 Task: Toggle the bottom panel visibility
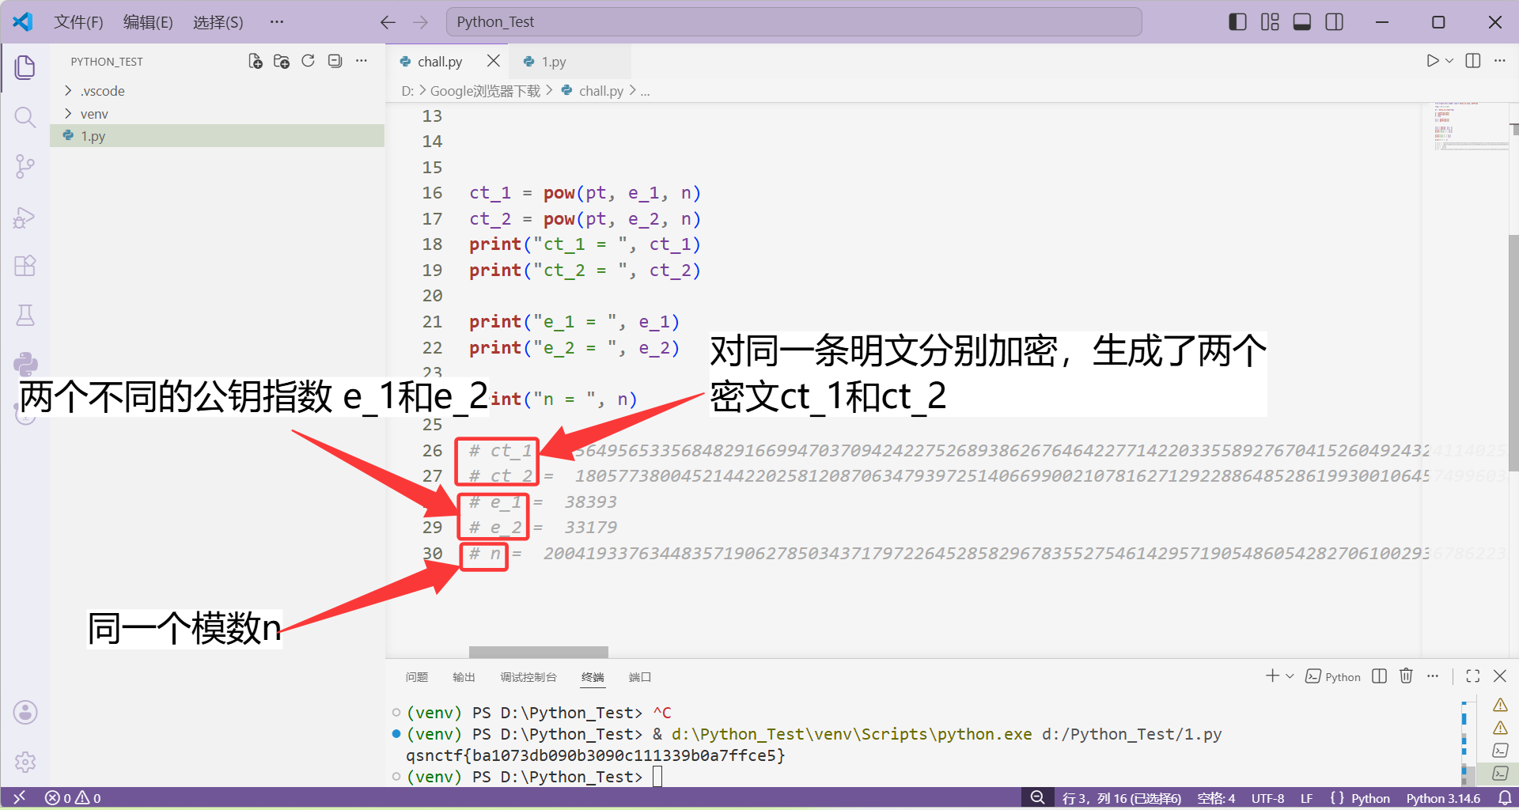[1302, 22]
